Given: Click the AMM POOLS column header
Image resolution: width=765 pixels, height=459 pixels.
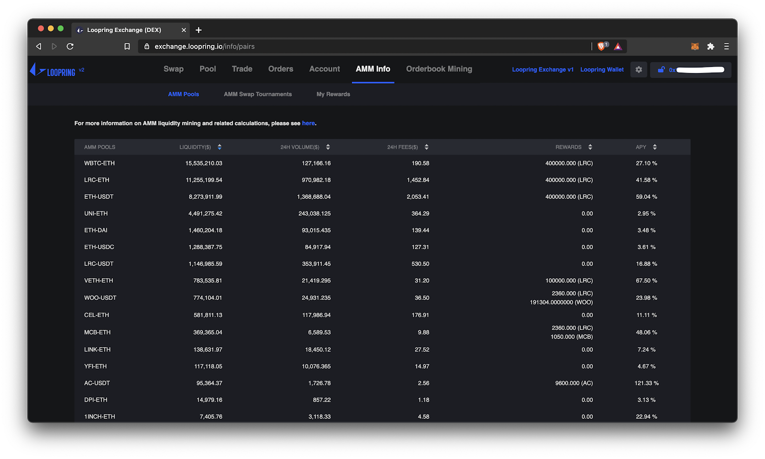Looking at the screenshot, I should 100,147.
